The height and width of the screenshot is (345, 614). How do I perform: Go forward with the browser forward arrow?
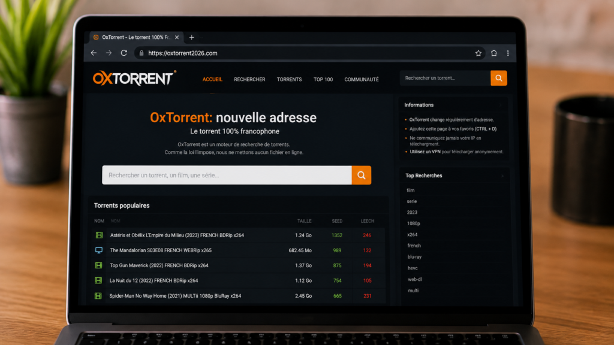pyautogui.click(x=109, y=53)
